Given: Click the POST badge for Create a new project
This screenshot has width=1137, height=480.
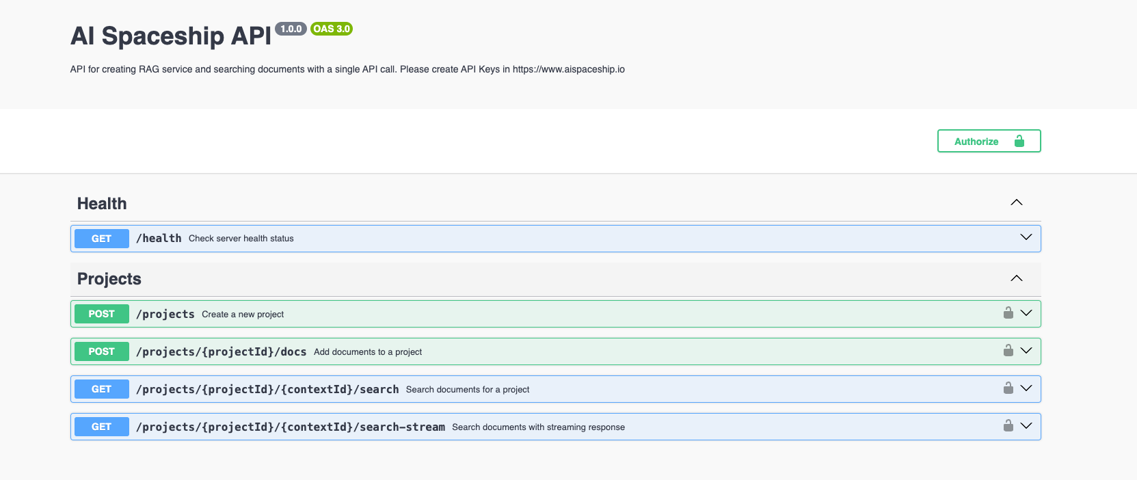Looking at the screenshot, I should (x=102, y=314).
